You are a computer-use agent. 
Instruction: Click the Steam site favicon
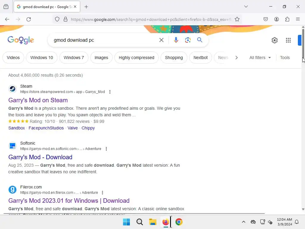tap(13, 89)
